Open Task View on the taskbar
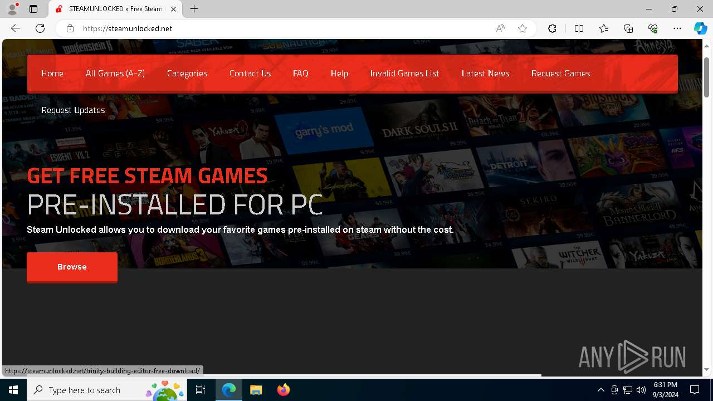 pyautogui.click(x=201, y=390)
